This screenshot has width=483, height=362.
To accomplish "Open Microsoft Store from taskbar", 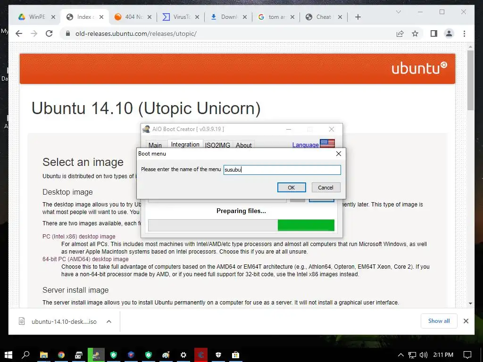I will [236, 355].
